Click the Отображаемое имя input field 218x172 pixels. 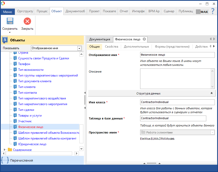point(177,55)
